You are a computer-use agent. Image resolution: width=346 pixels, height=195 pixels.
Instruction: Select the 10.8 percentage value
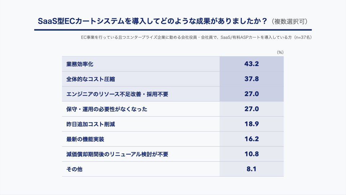252,154
